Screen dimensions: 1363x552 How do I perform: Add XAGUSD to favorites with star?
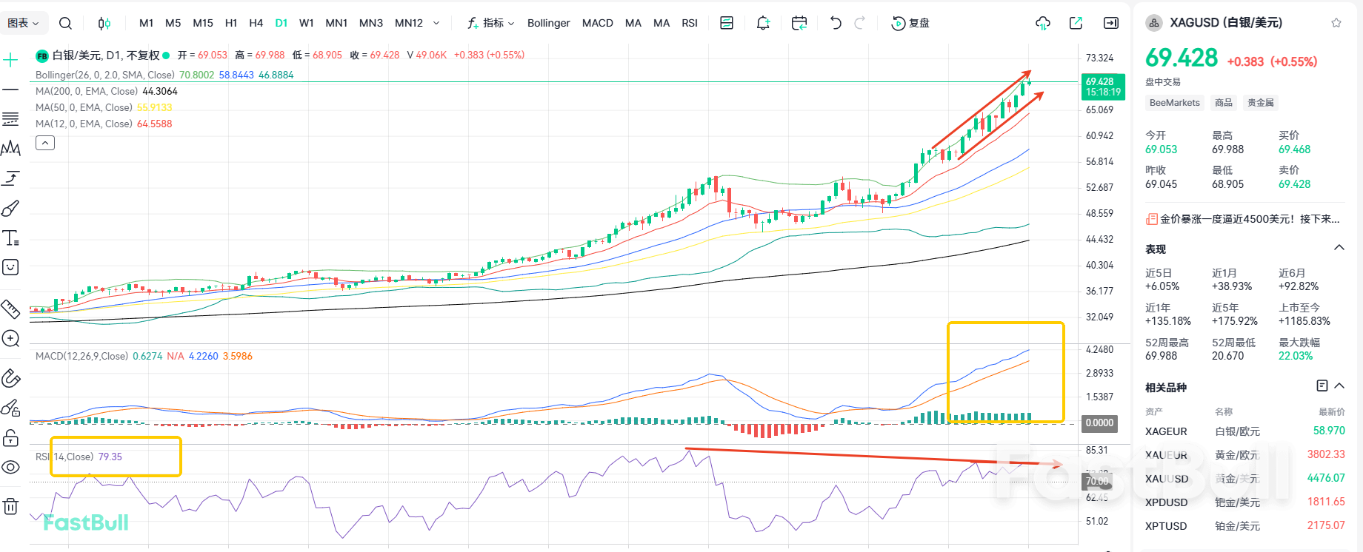pos(1336,23)
